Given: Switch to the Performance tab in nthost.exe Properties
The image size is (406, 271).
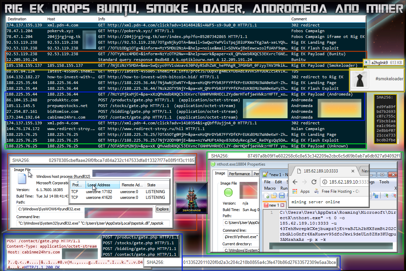Looking at the screenshot, I should coord(240,174).
